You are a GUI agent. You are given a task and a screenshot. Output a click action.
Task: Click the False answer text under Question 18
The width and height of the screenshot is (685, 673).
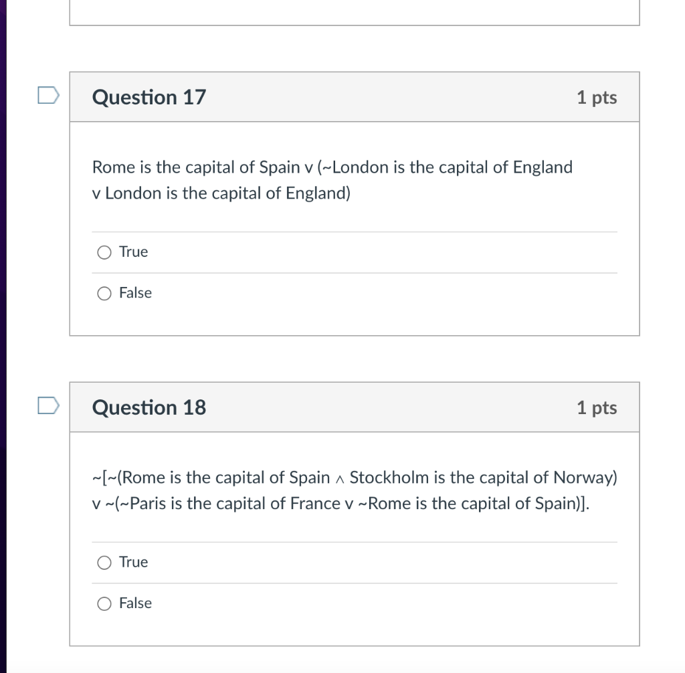(x=135, y=603)
